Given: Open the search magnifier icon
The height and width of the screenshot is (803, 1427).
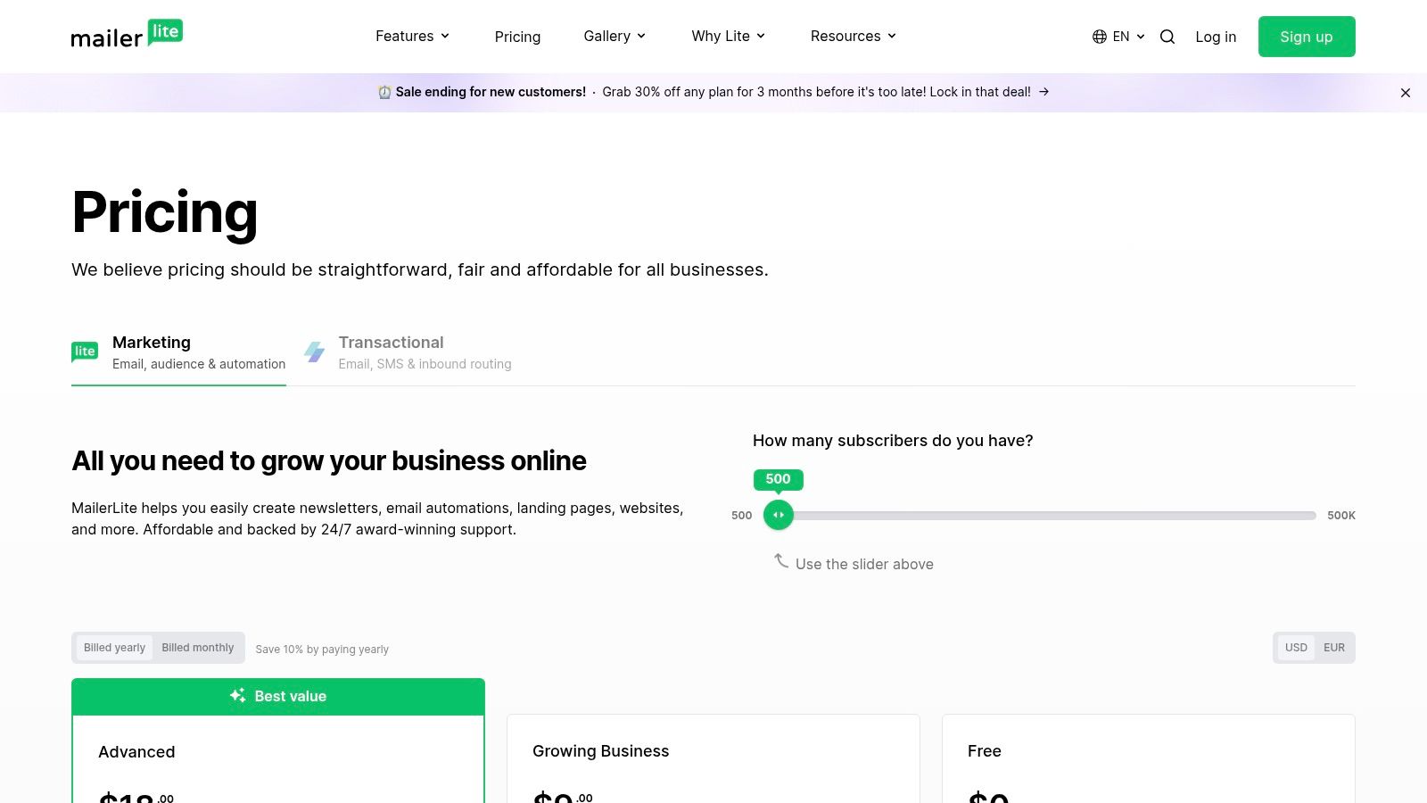Looking at the screenshot, I should click(1167, 37).
